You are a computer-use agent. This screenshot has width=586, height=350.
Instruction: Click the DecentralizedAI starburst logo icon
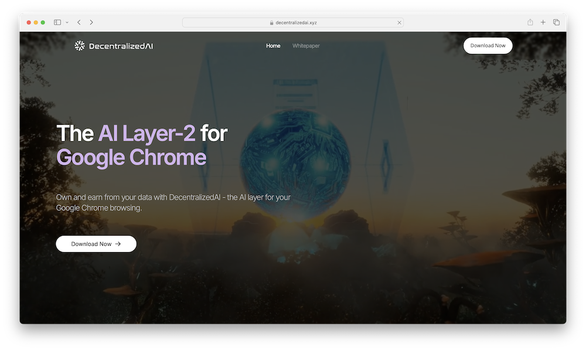pyautogui.click(x=80, y=46)
